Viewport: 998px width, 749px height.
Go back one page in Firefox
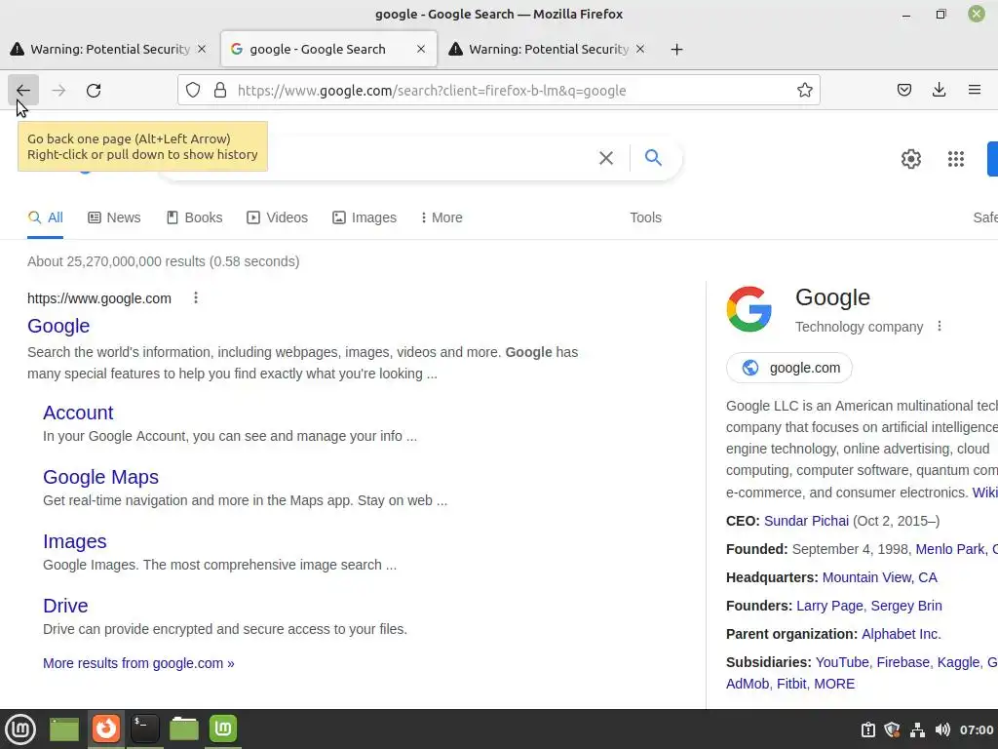23,91
